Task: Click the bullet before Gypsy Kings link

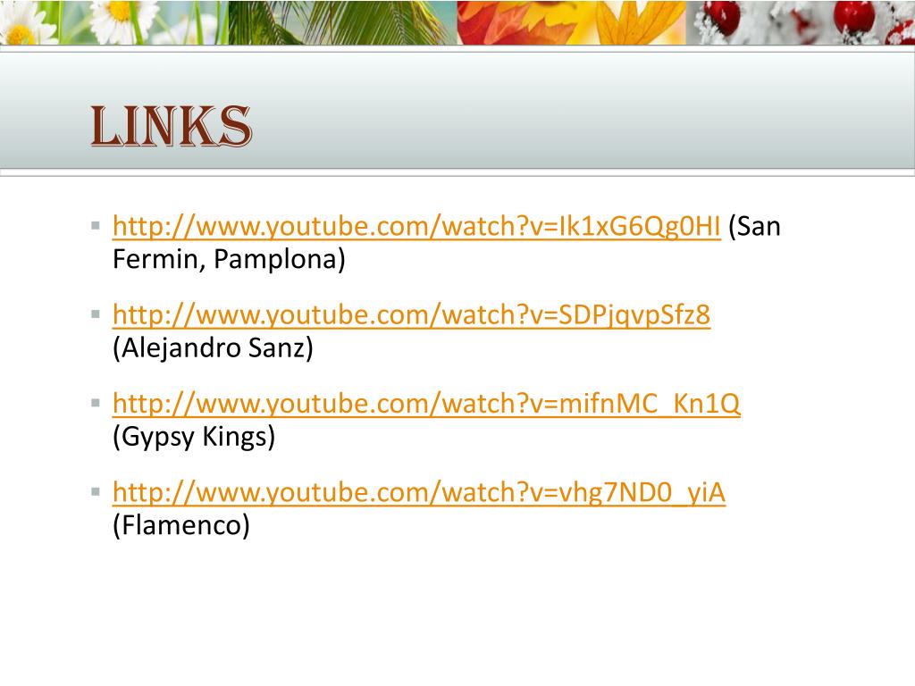Action: point(97,403)
